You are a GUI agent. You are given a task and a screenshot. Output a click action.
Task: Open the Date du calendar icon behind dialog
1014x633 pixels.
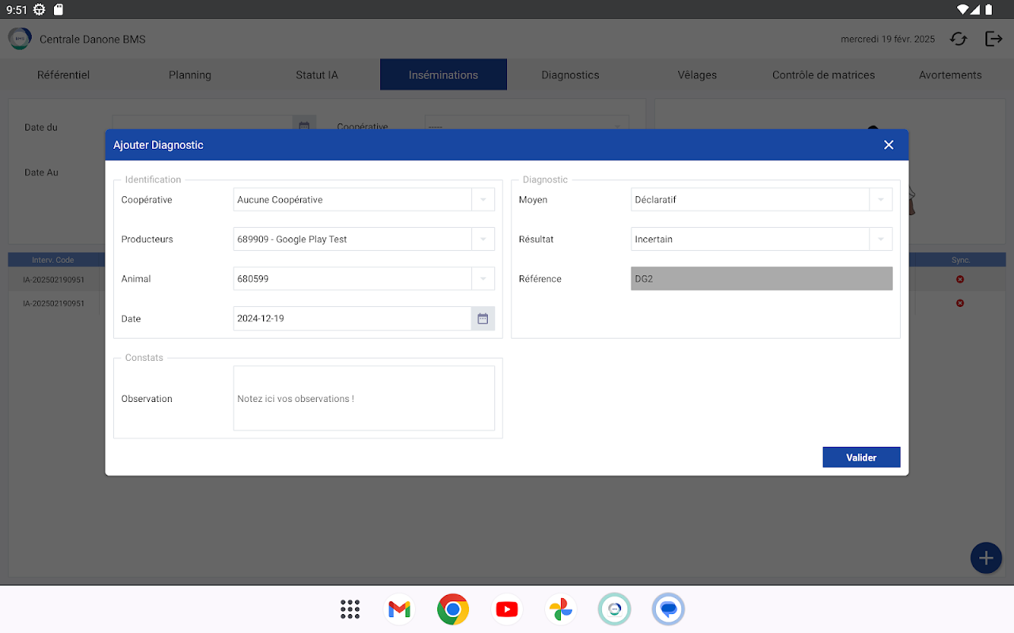pos(304,127)
